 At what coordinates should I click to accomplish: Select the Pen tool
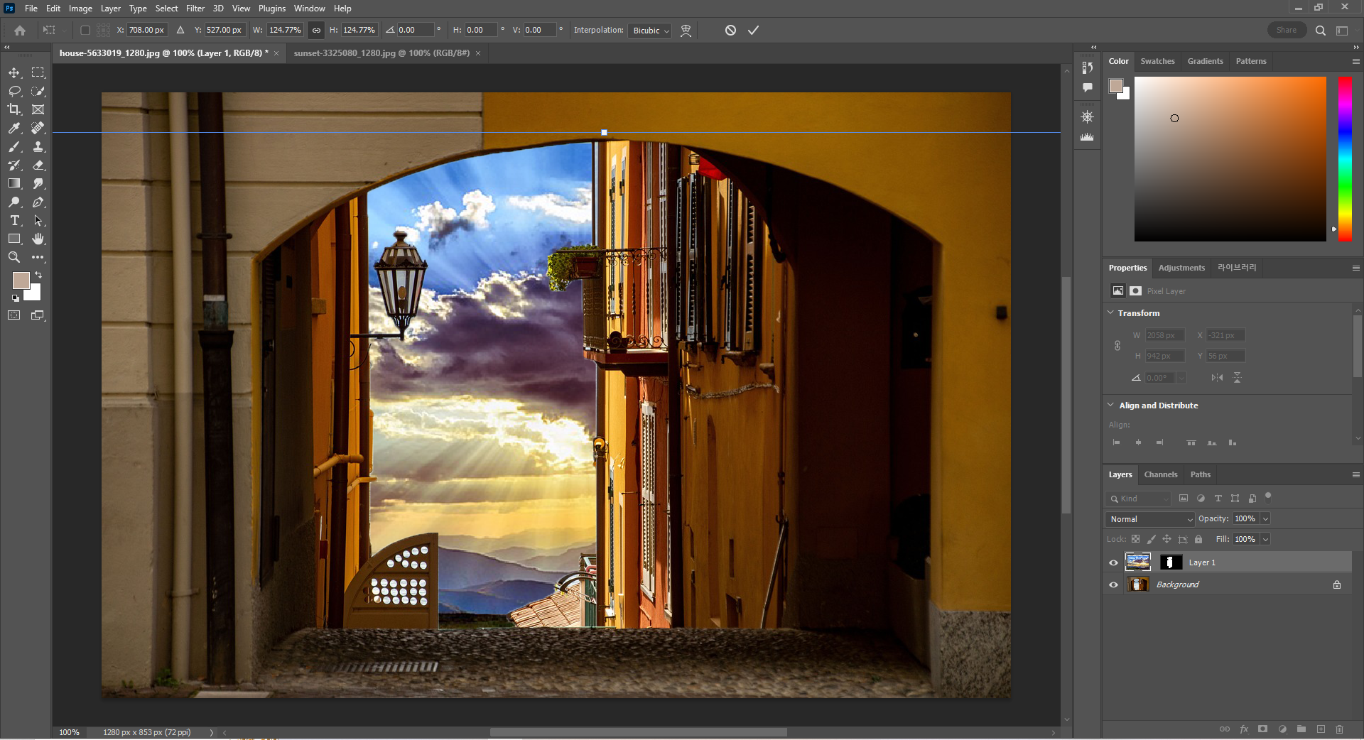pos(38,202)
